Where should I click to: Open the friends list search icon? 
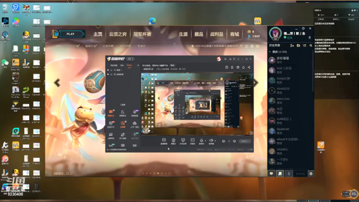tap(311, 45)
